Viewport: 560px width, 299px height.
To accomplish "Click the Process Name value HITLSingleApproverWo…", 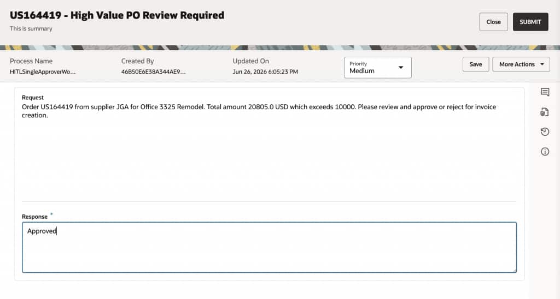I will click(x=43, y=71).
